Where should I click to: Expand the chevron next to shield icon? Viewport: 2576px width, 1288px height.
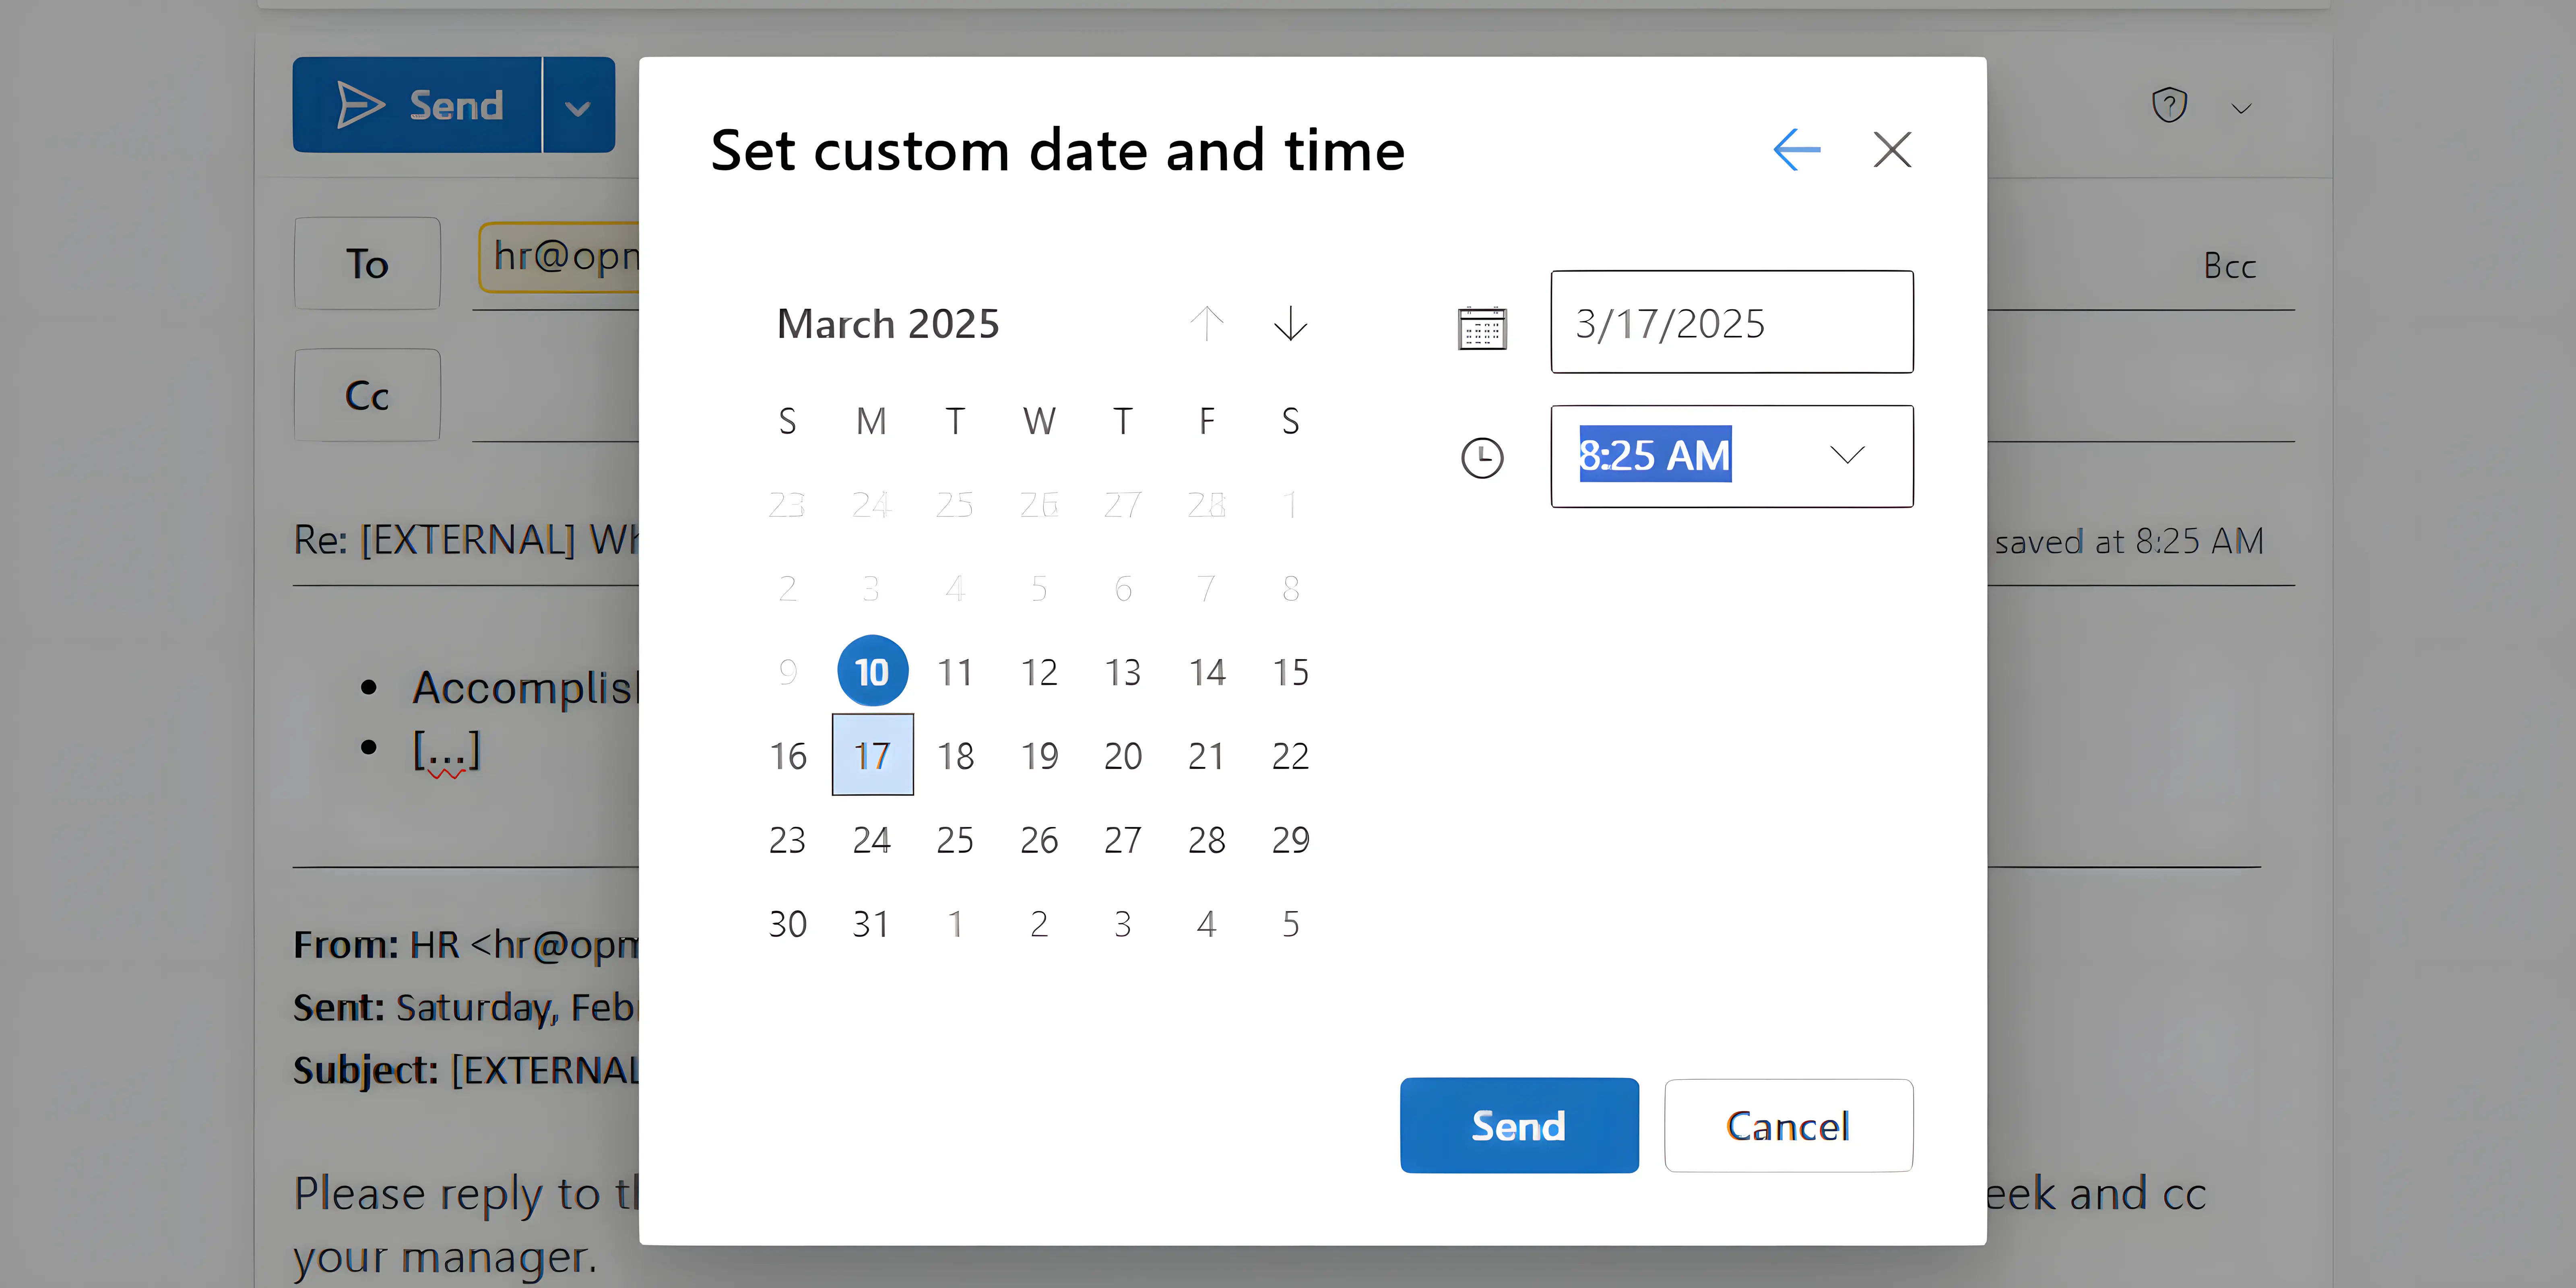click(x=2242, y=108)
